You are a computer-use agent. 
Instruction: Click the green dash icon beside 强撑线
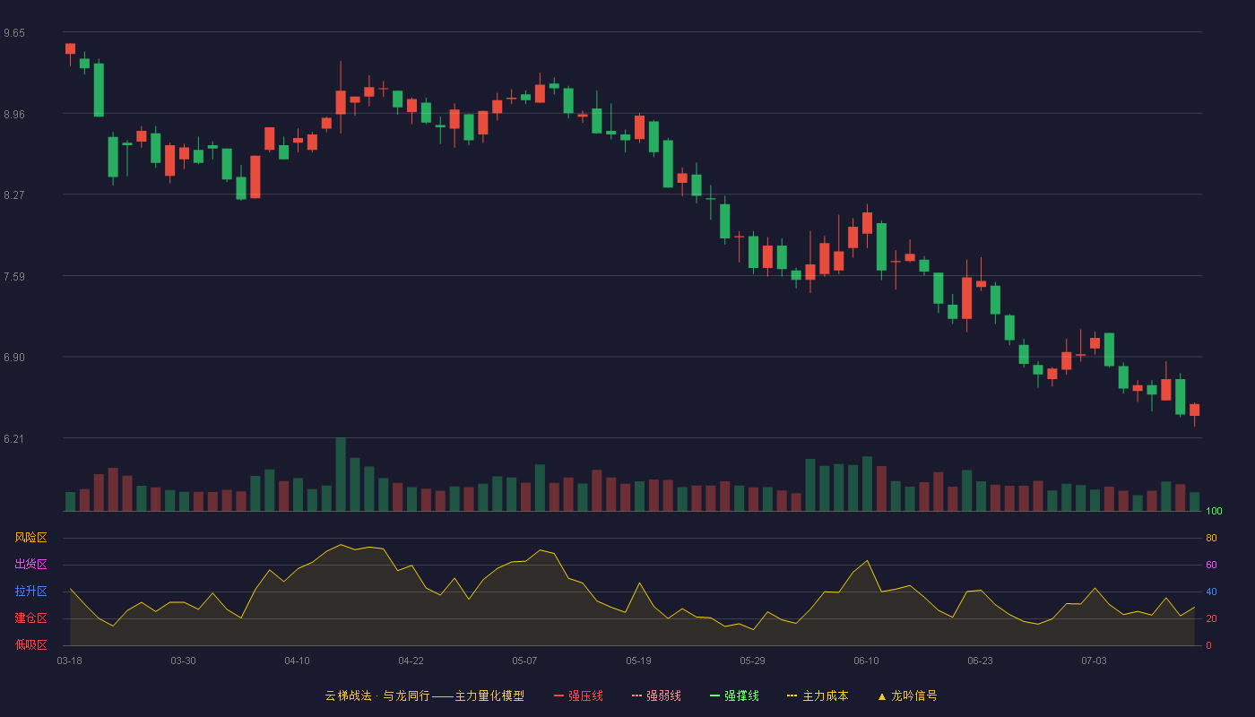click(714, 695)
